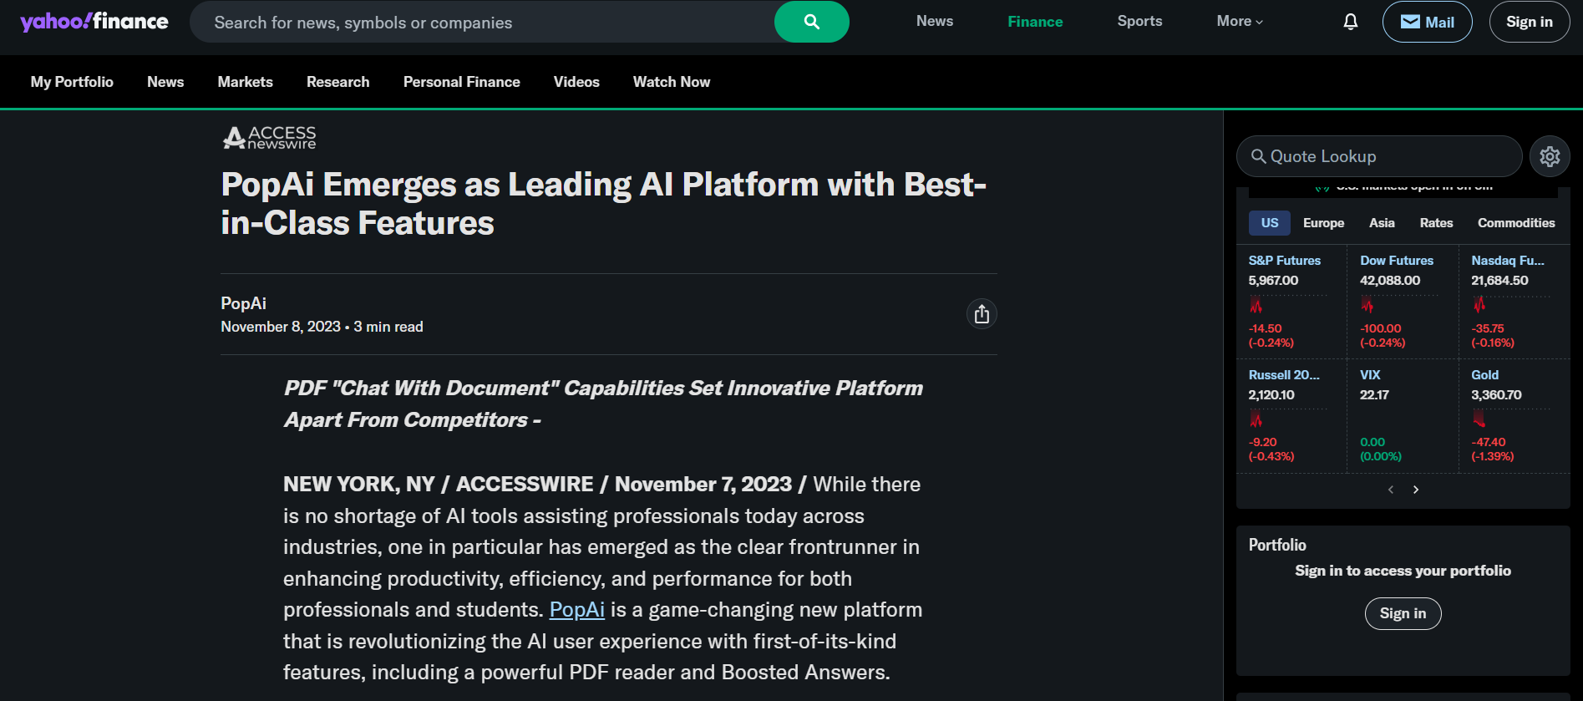Open Nasdaq Futures quote link
This screenshot has width=1583, height=701.
tap(1508, 261)
